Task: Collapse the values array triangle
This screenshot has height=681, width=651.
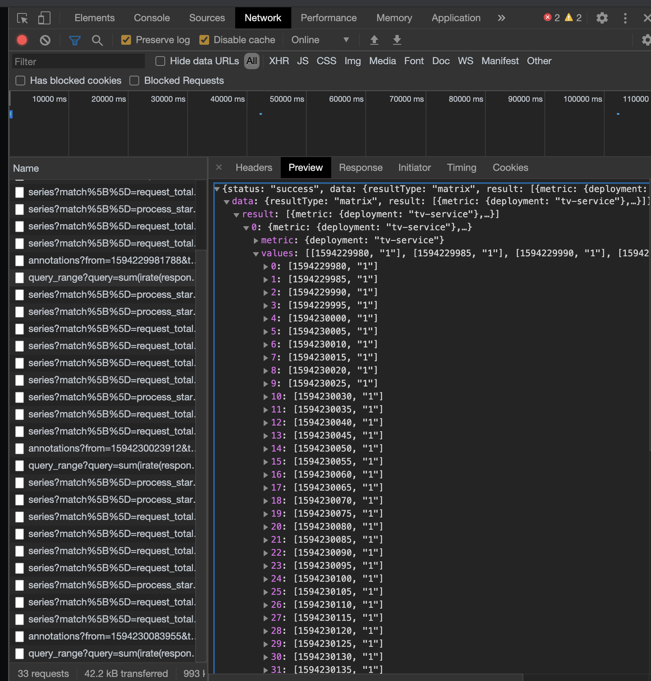Action: click(x=256, y=254)
